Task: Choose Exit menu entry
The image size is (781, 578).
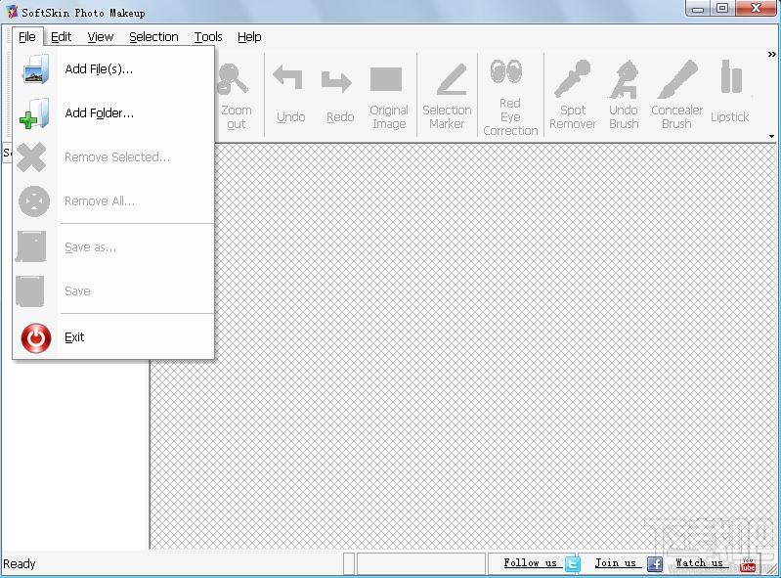Action: click(x=113, y=337)
